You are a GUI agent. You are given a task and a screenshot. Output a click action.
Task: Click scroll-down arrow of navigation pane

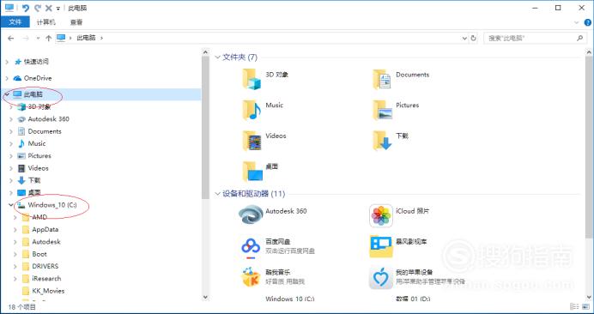pos(205,298)
